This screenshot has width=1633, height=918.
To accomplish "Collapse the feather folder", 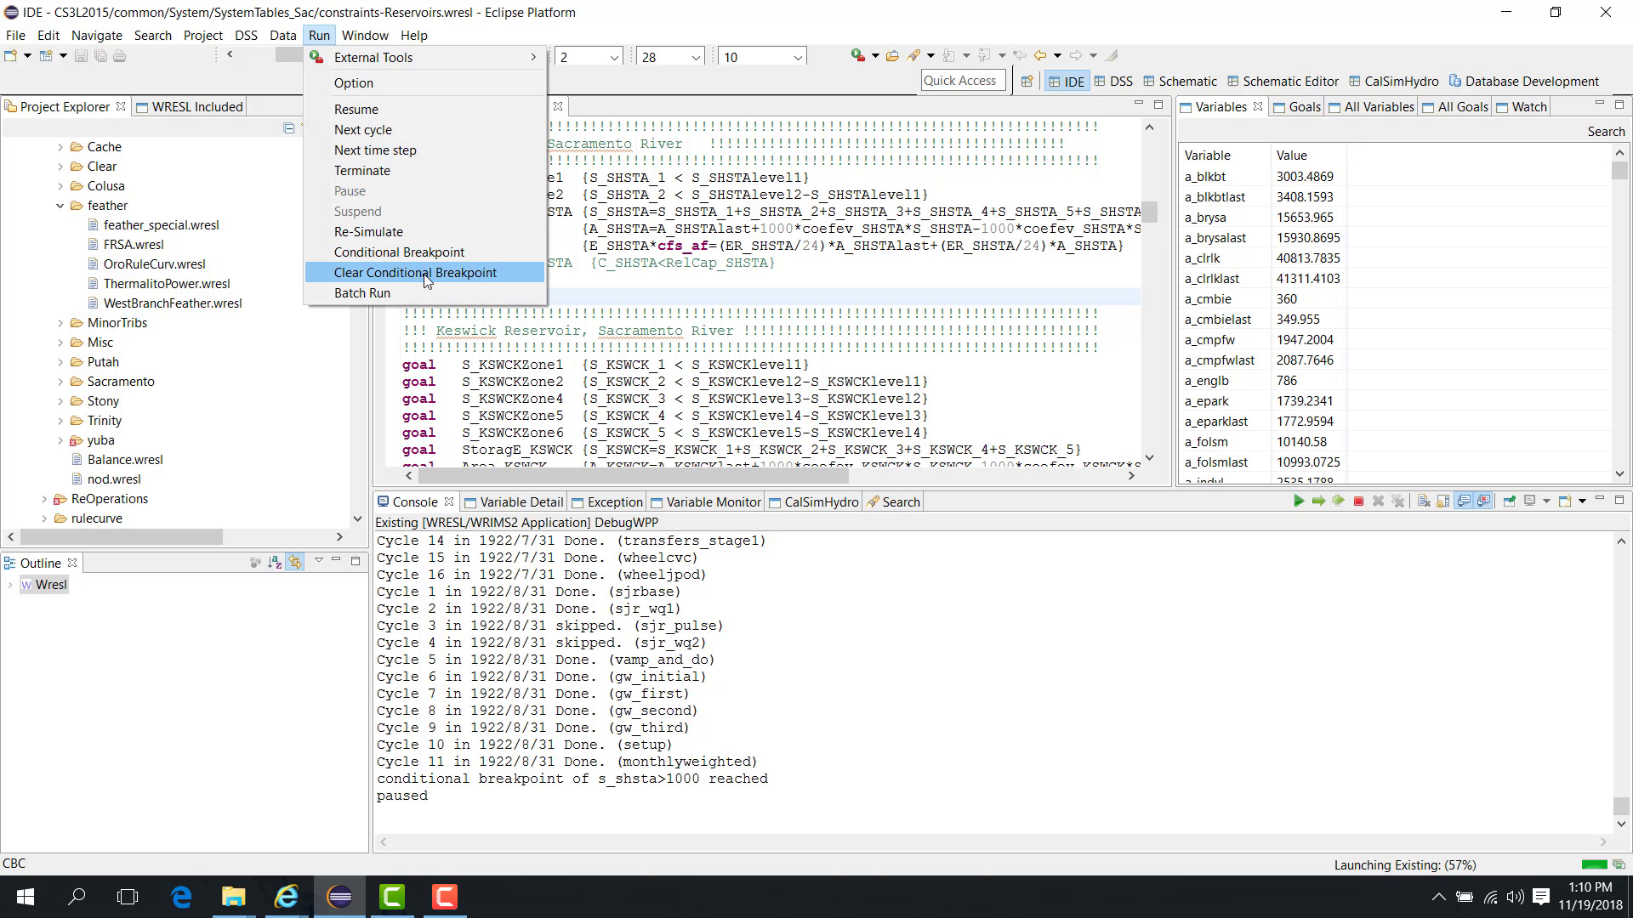I will pos(60,206).
